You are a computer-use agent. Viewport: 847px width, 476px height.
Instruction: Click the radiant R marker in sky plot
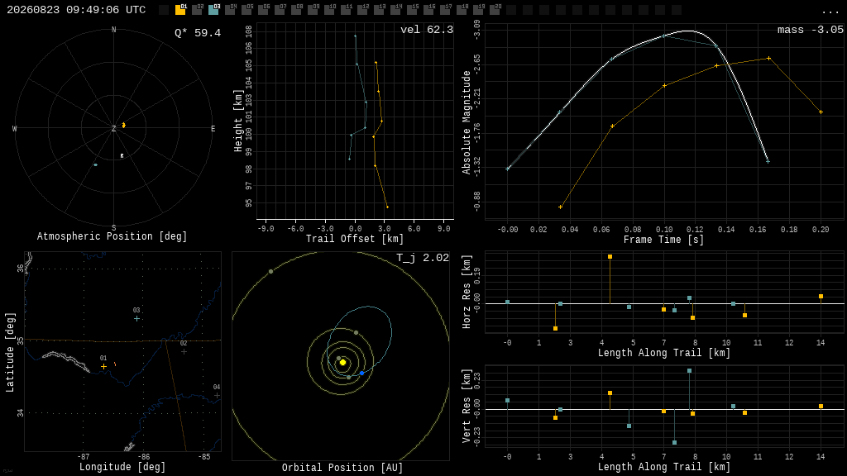[122, 156]
